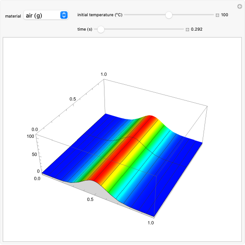Click the 'time (s)' label
This screenshot has width=245, height=245.
tap(85, 29)
